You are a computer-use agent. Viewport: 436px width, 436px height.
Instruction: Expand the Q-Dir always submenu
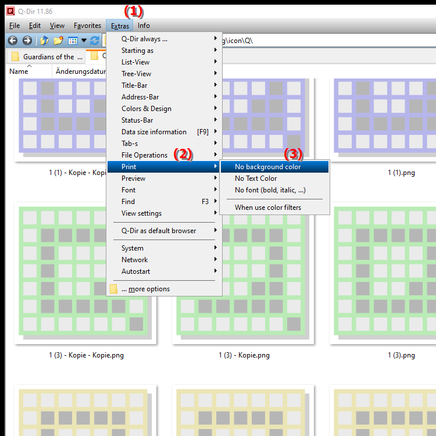165,39
